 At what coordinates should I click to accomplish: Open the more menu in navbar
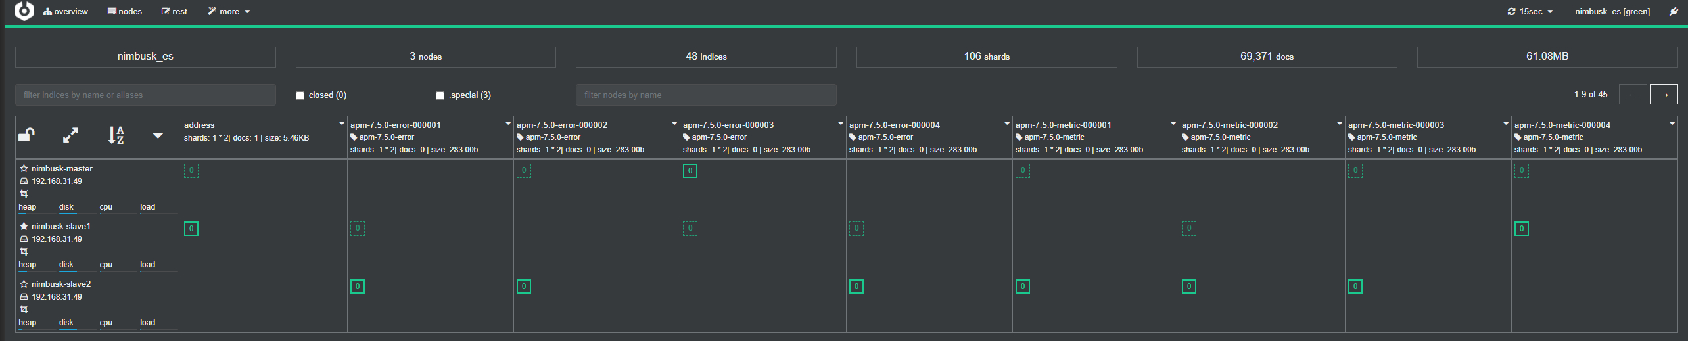pyautogui.click(x=229, y=12)
